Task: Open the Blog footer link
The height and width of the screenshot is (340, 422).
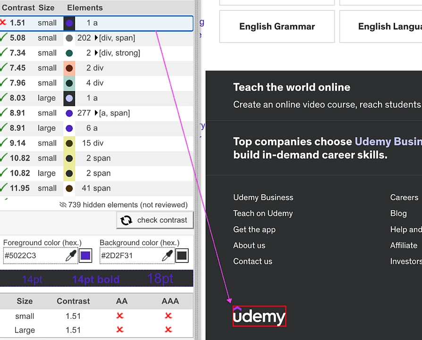Action: [x=398, y=213]
